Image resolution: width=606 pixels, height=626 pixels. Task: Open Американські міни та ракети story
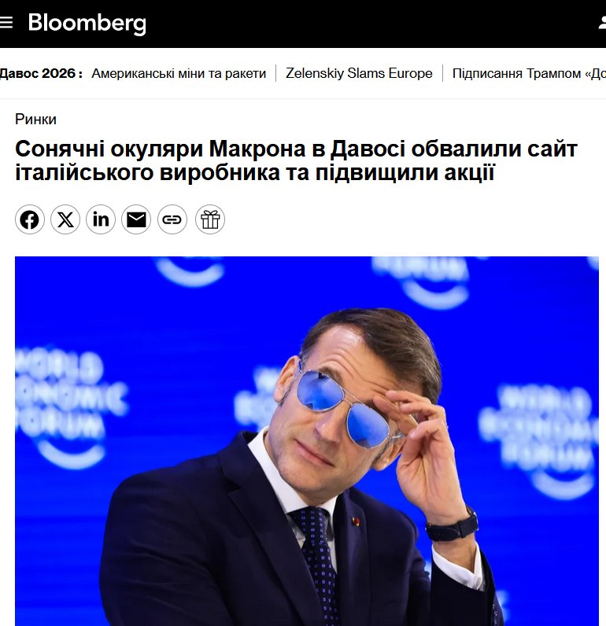tap(179, 73)
